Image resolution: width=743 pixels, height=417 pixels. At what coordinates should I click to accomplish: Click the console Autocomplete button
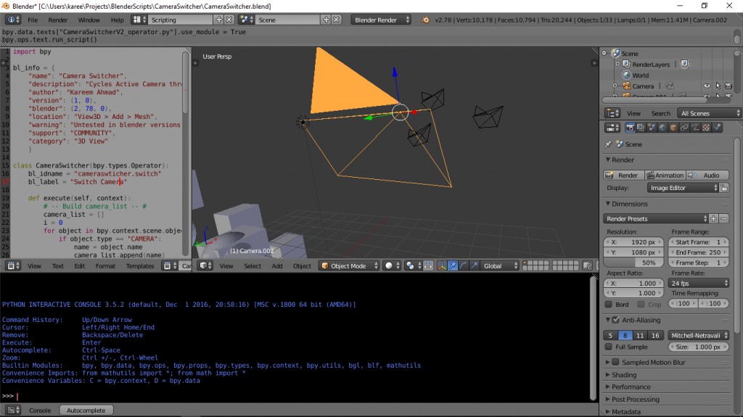click(86, 410)
